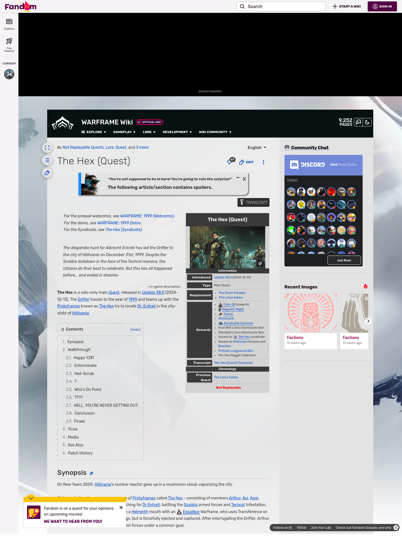The image size is (402, 558).
Task: Open The Duviri Paradox requirement link
Action: click(232, 293)
